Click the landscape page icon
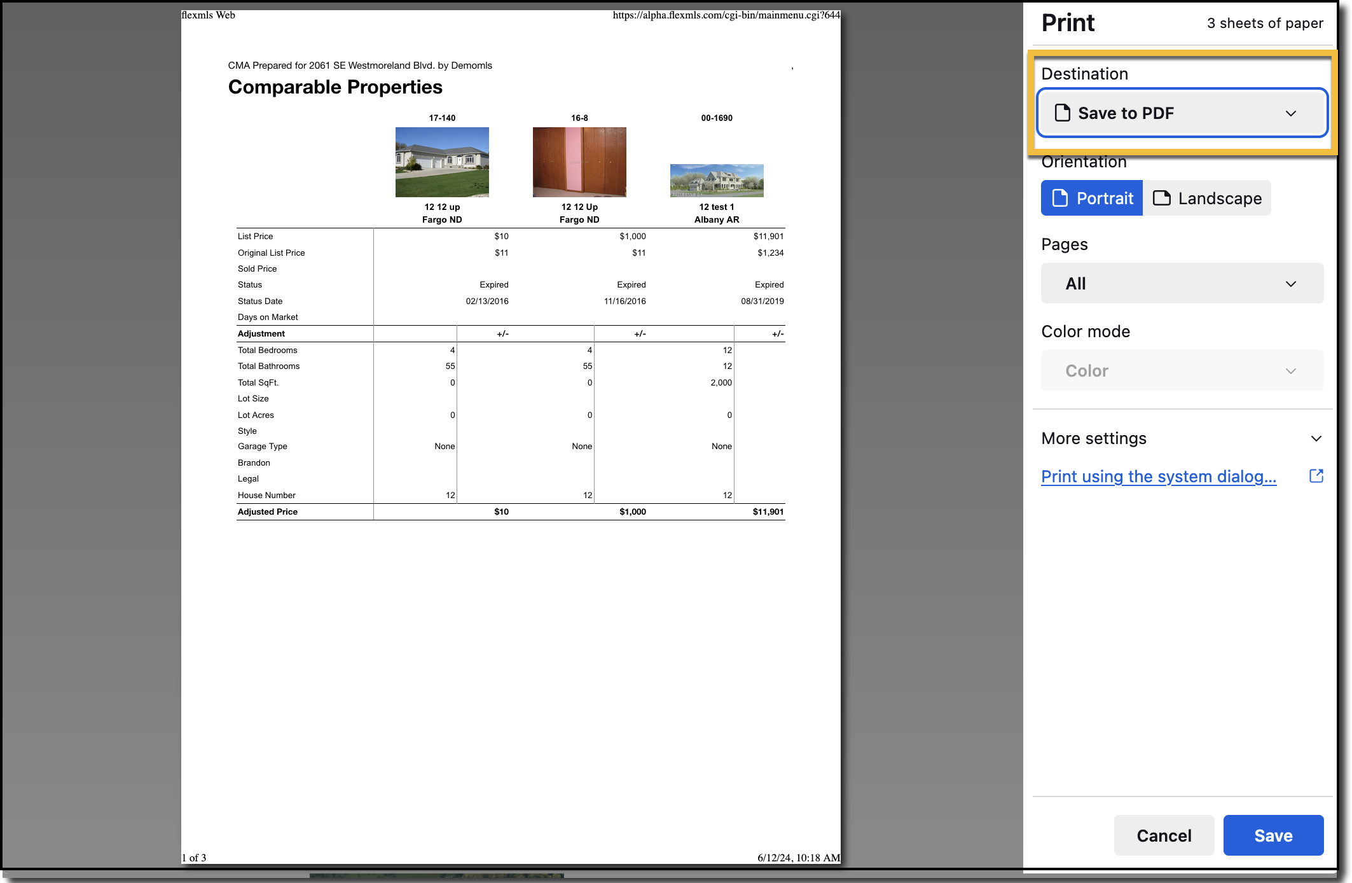 1161,198
